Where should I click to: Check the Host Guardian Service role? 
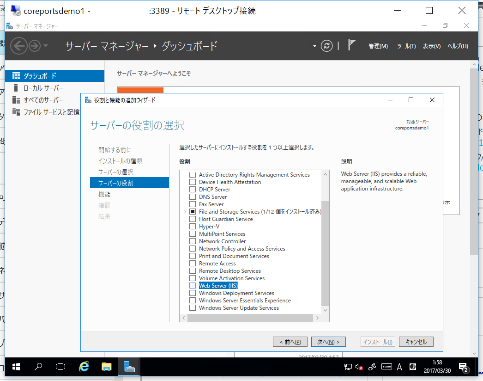click(x=193, y=219)
